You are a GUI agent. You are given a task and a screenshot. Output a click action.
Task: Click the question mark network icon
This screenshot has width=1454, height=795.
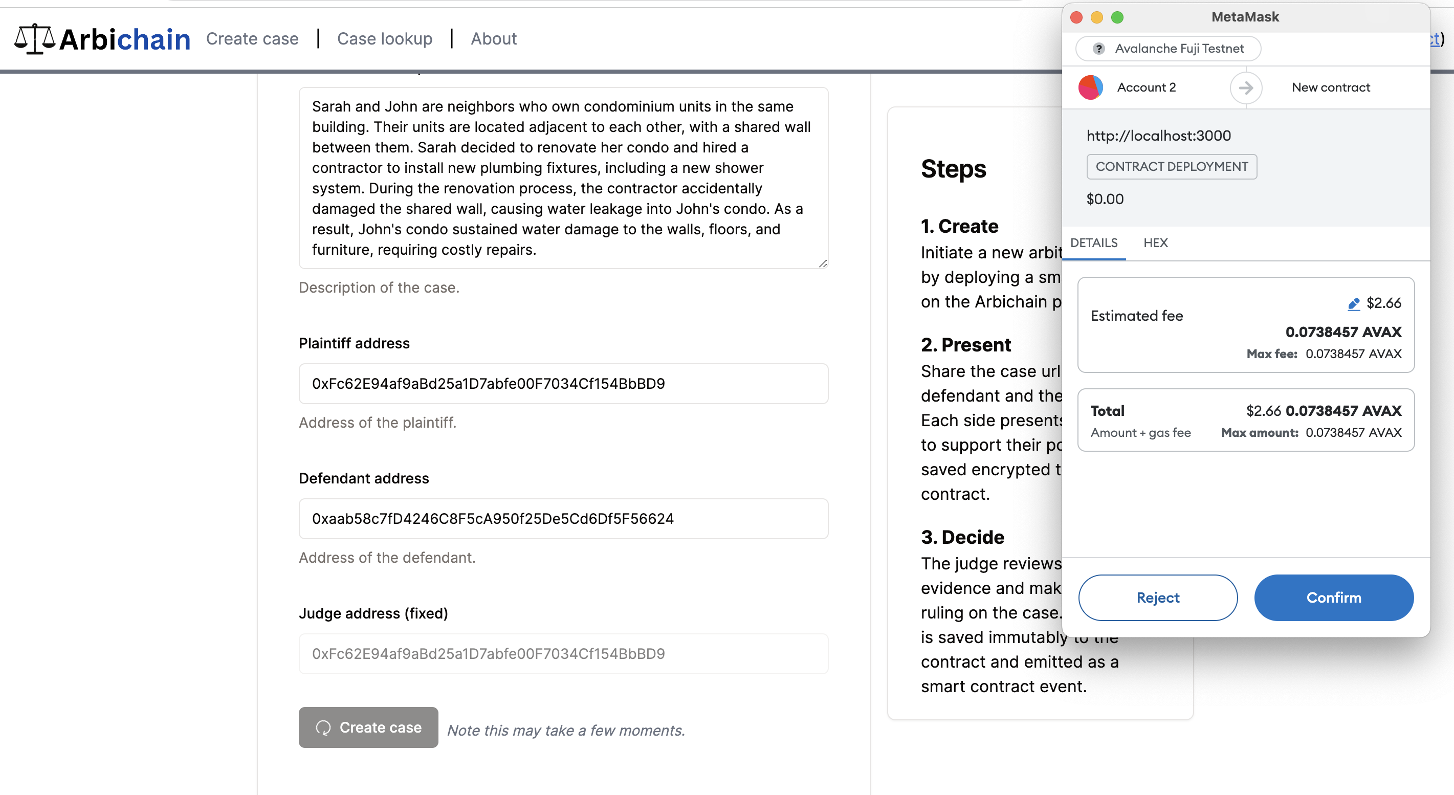point(1098,49)
